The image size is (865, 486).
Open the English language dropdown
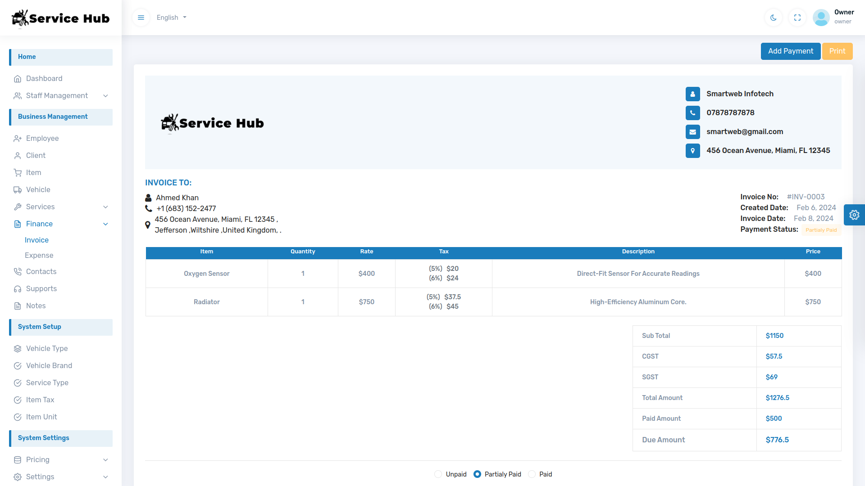click(x=171, y=18)
